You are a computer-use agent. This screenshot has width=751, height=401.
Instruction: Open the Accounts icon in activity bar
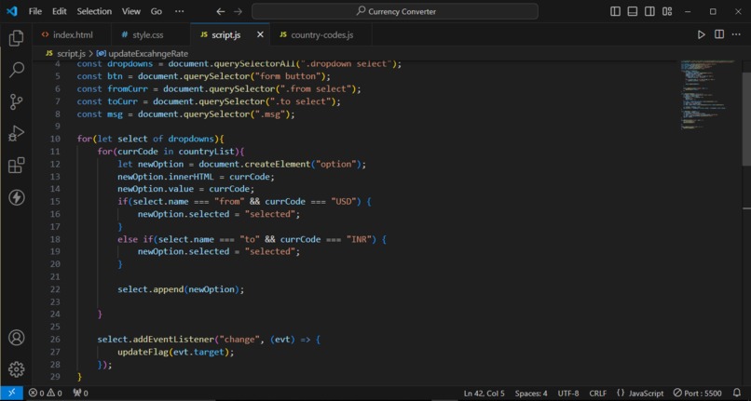[x=16, y=338]
